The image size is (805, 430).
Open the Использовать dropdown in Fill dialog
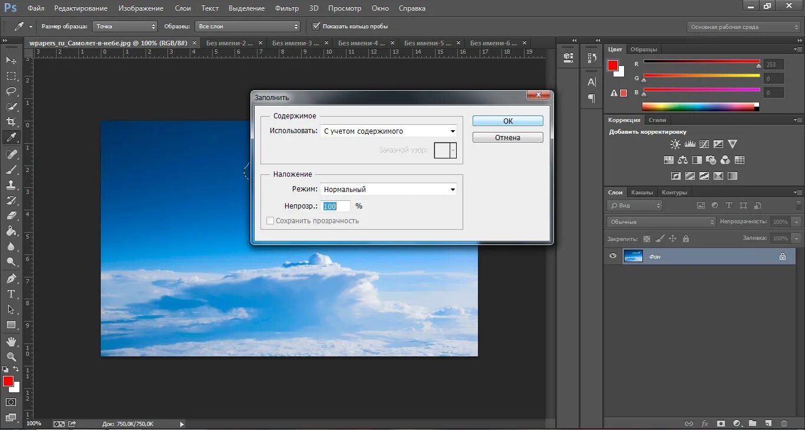click(x=390, y=131)
